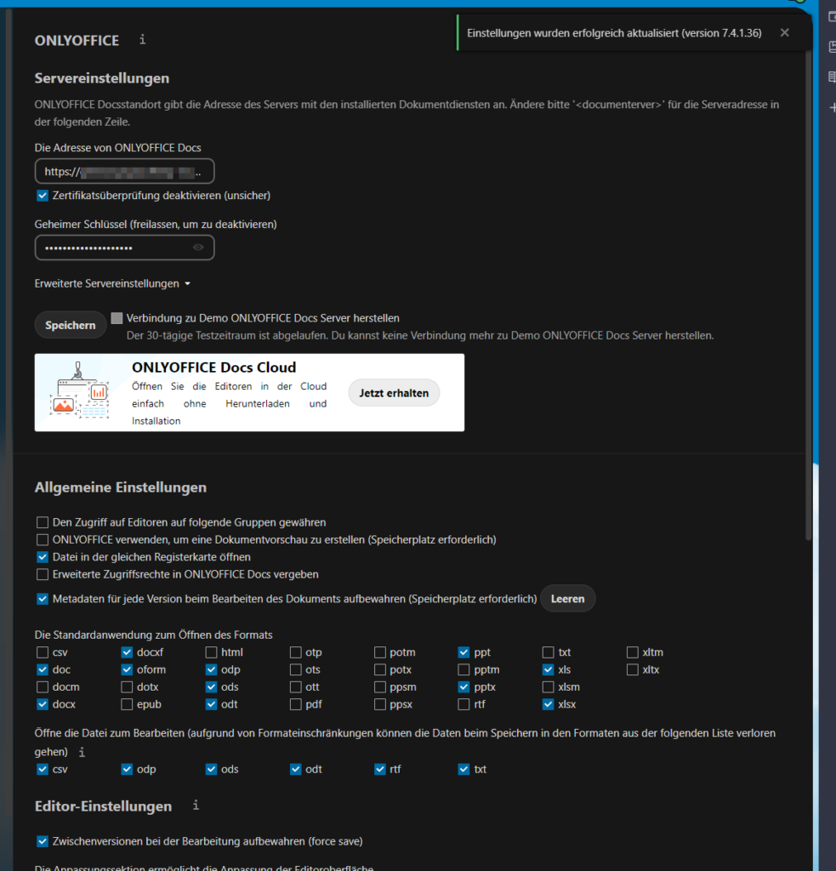Uncheck the ods default format checkbox

(x=211, y=686)
